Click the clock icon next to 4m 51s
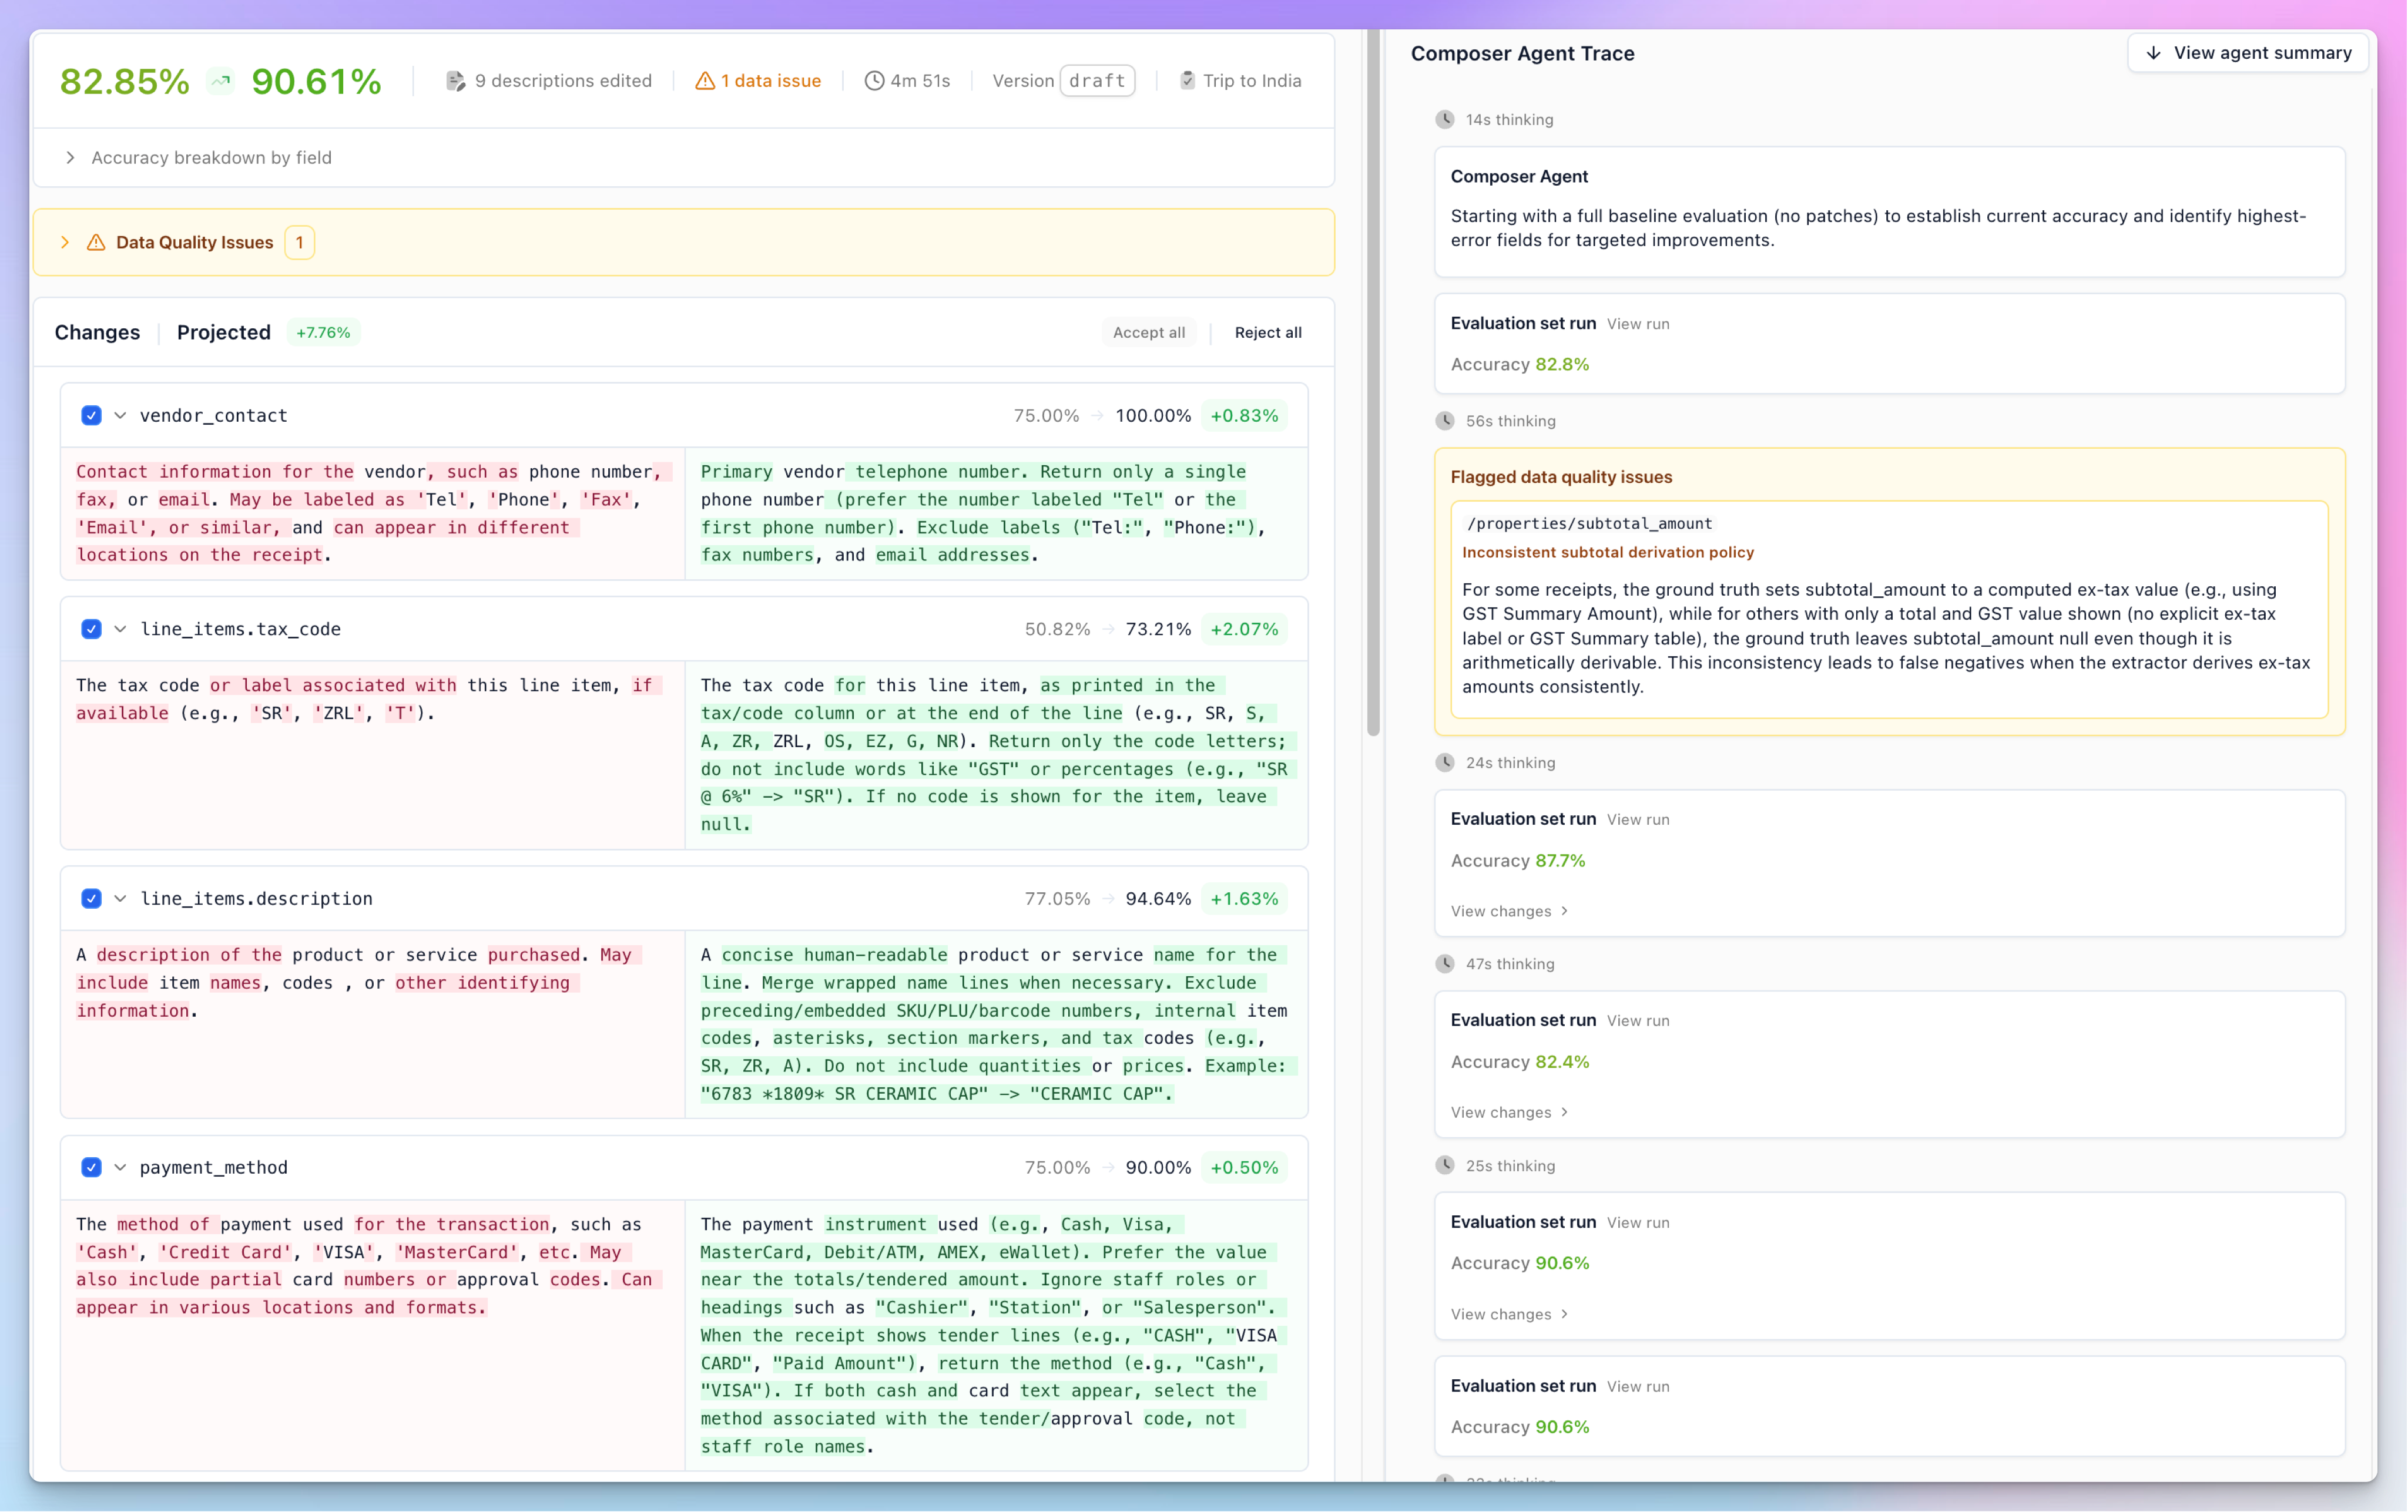2408x1512 pixels. [x=874, y=81]
